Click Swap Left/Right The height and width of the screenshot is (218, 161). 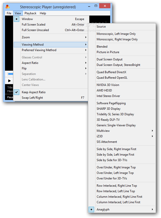(51, 98)
